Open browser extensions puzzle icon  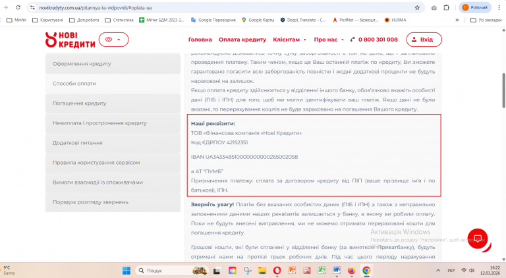click(x=446, y=7)
